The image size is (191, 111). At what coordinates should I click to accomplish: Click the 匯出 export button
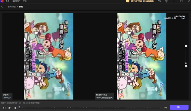tap(179, 107)
